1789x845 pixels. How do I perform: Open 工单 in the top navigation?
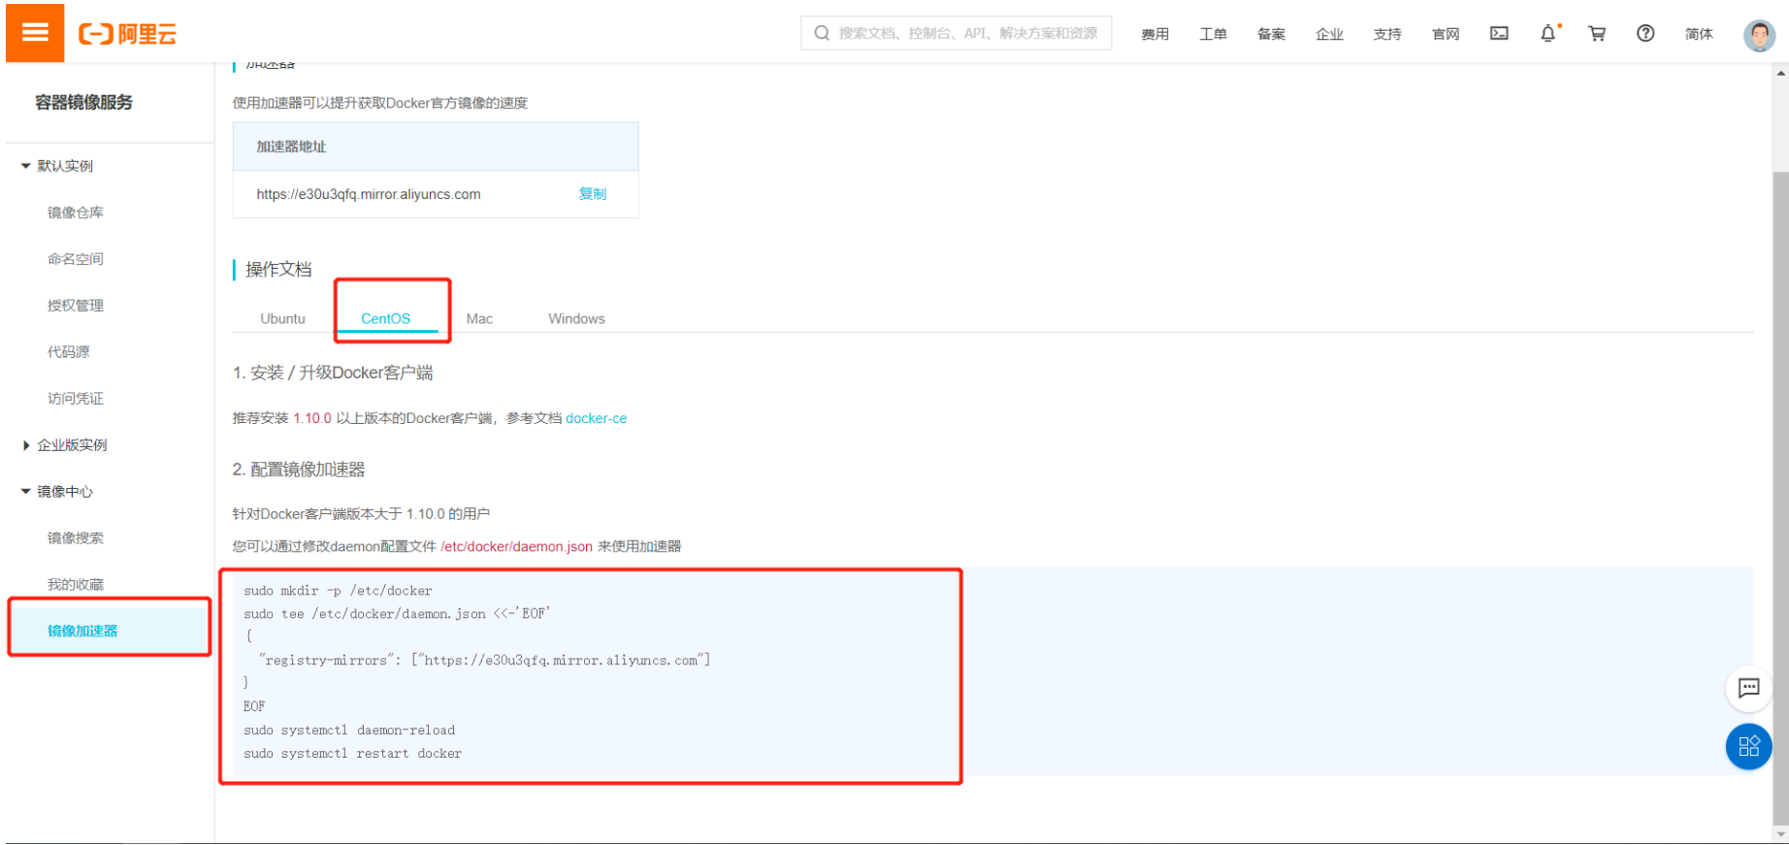click(1213, 34)
